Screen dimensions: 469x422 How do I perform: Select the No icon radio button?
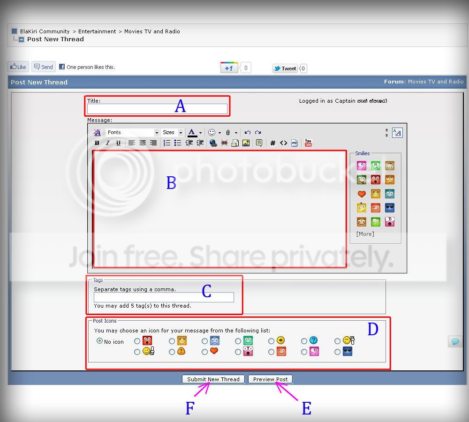tap(99, 341)
